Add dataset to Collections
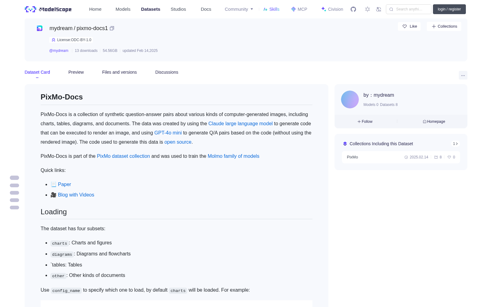The width and height of the screenshot is (492, 307). tap(444, 26)
